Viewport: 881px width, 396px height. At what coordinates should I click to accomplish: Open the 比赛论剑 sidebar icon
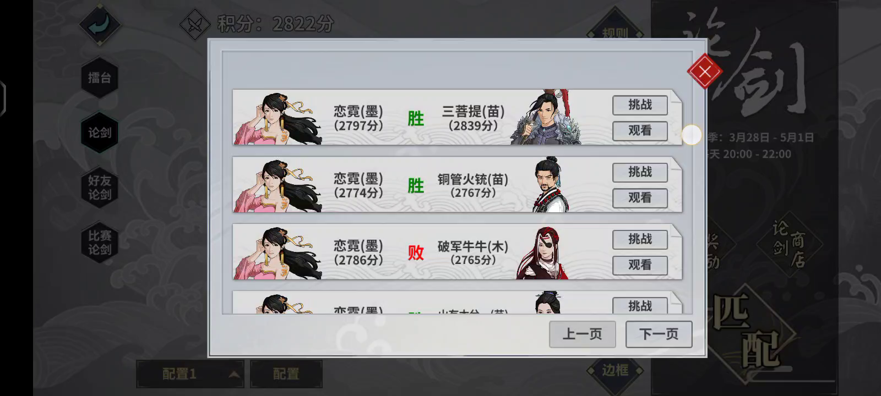(x=100, y=243)
